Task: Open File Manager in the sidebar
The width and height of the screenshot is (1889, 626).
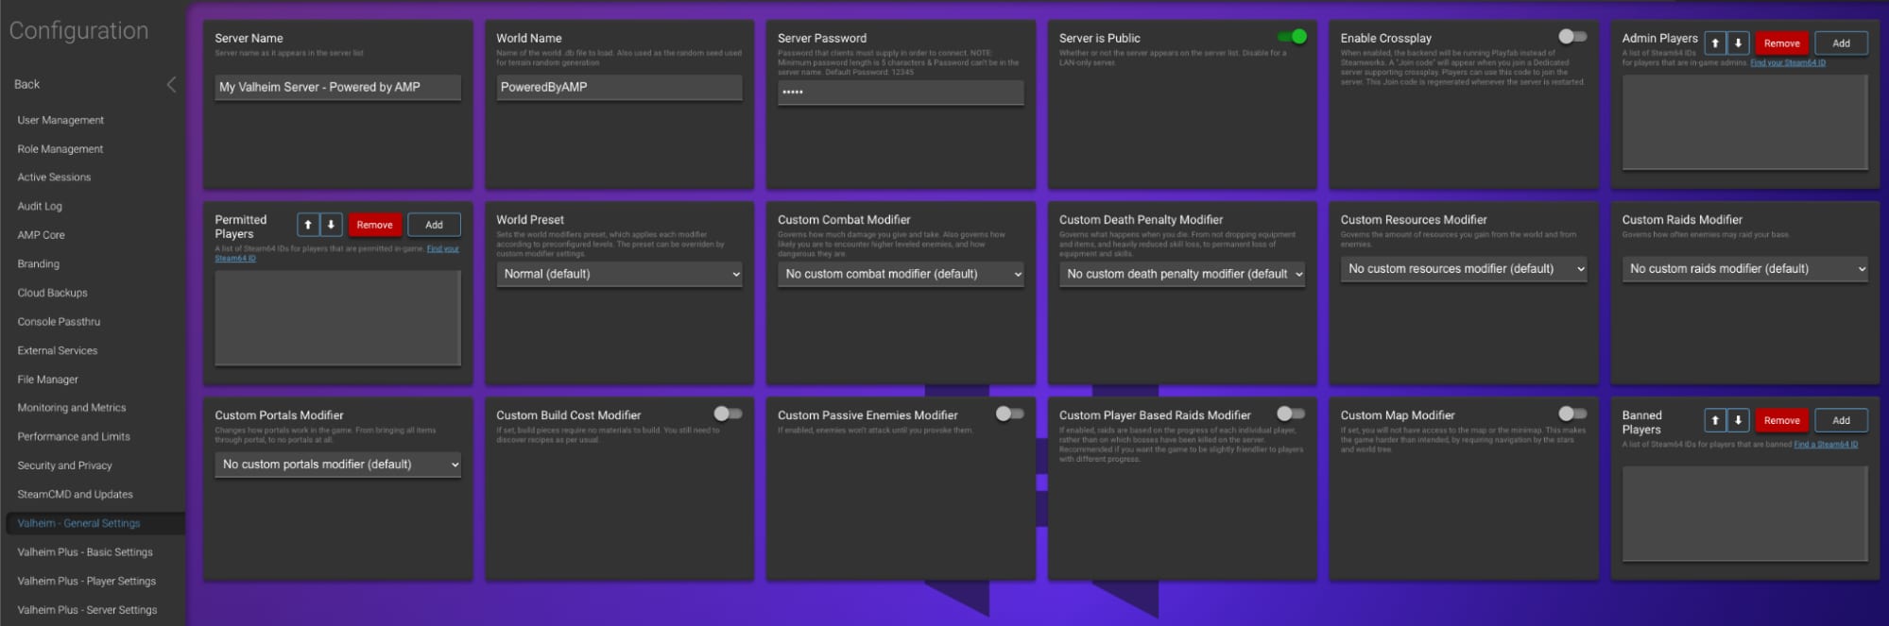Action: (48, 380)
